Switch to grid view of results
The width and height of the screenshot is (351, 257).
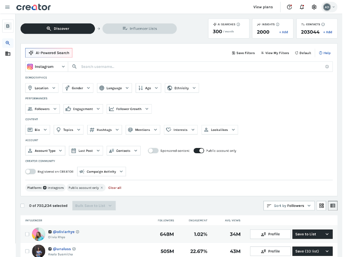321,205
